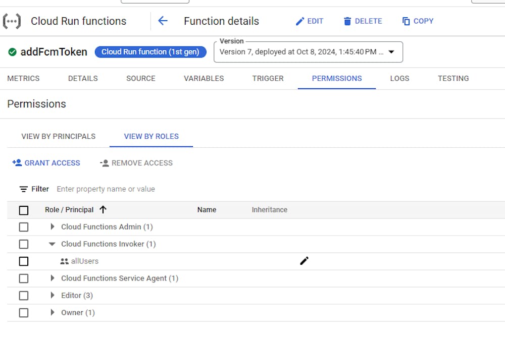Click the trash icon beside DELETE
This screenshot has width=505, height=340.
(x=347, y=21)
